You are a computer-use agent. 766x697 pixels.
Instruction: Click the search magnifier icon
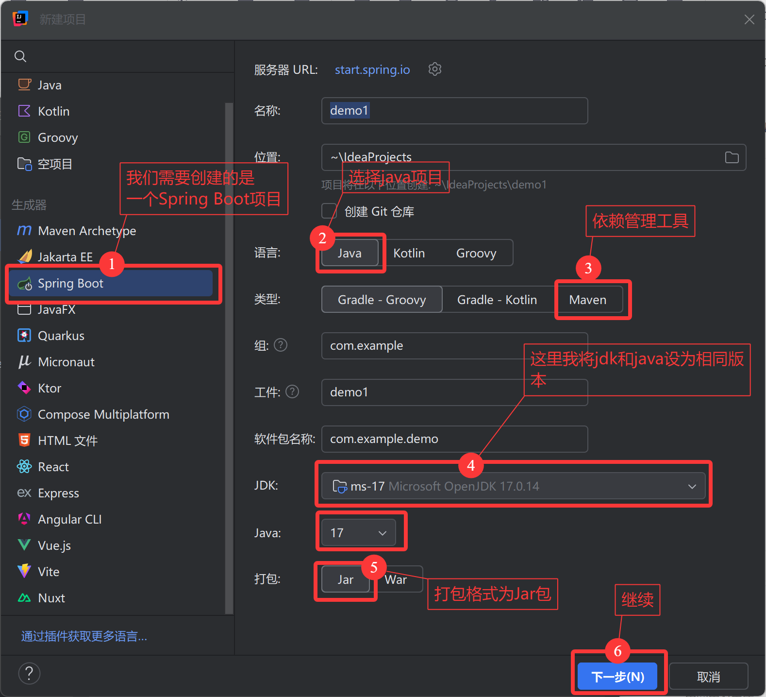tap(20, 56)
